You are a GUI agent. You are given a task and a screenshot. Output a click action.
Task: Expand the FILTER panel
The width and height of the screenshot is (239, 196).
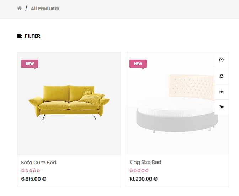[32, 36]
